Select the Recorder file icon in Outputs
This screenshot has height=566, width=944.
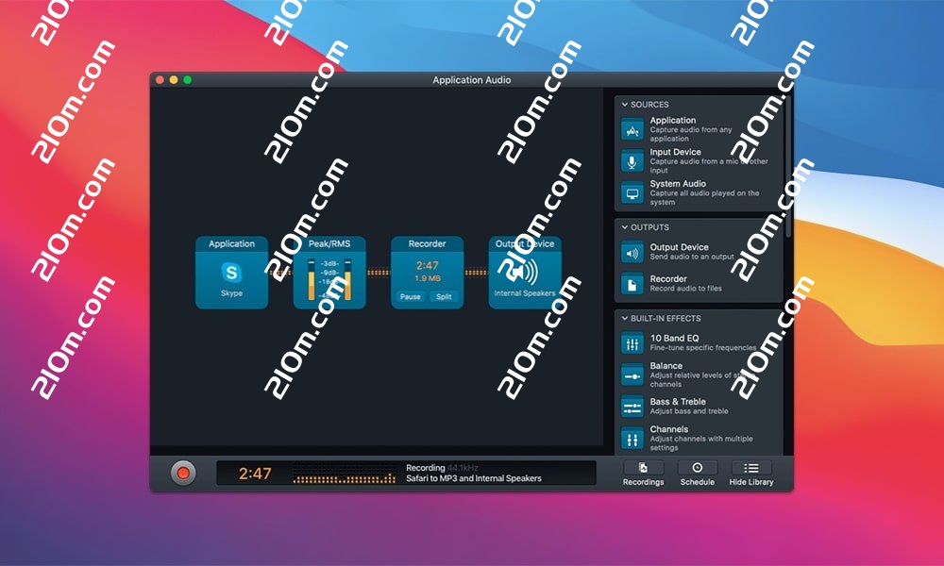pyautogui.click(x=632, y=284)
